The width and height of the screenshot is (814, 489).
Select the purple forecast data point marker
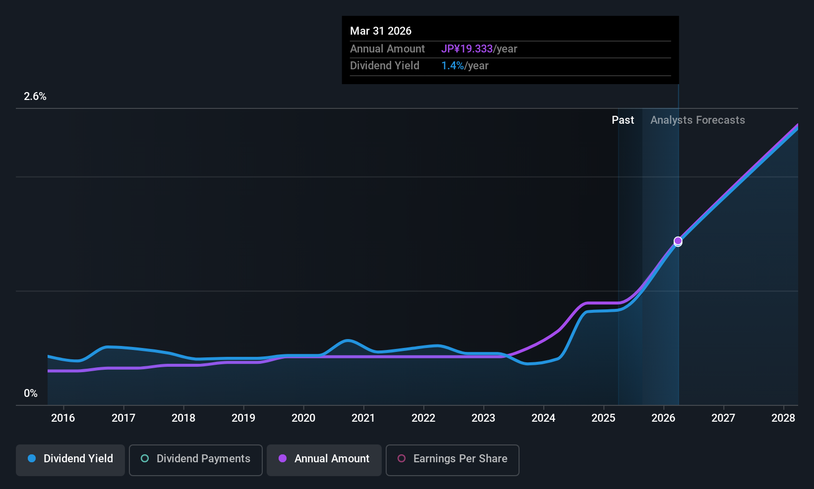(x=678, y=241)
